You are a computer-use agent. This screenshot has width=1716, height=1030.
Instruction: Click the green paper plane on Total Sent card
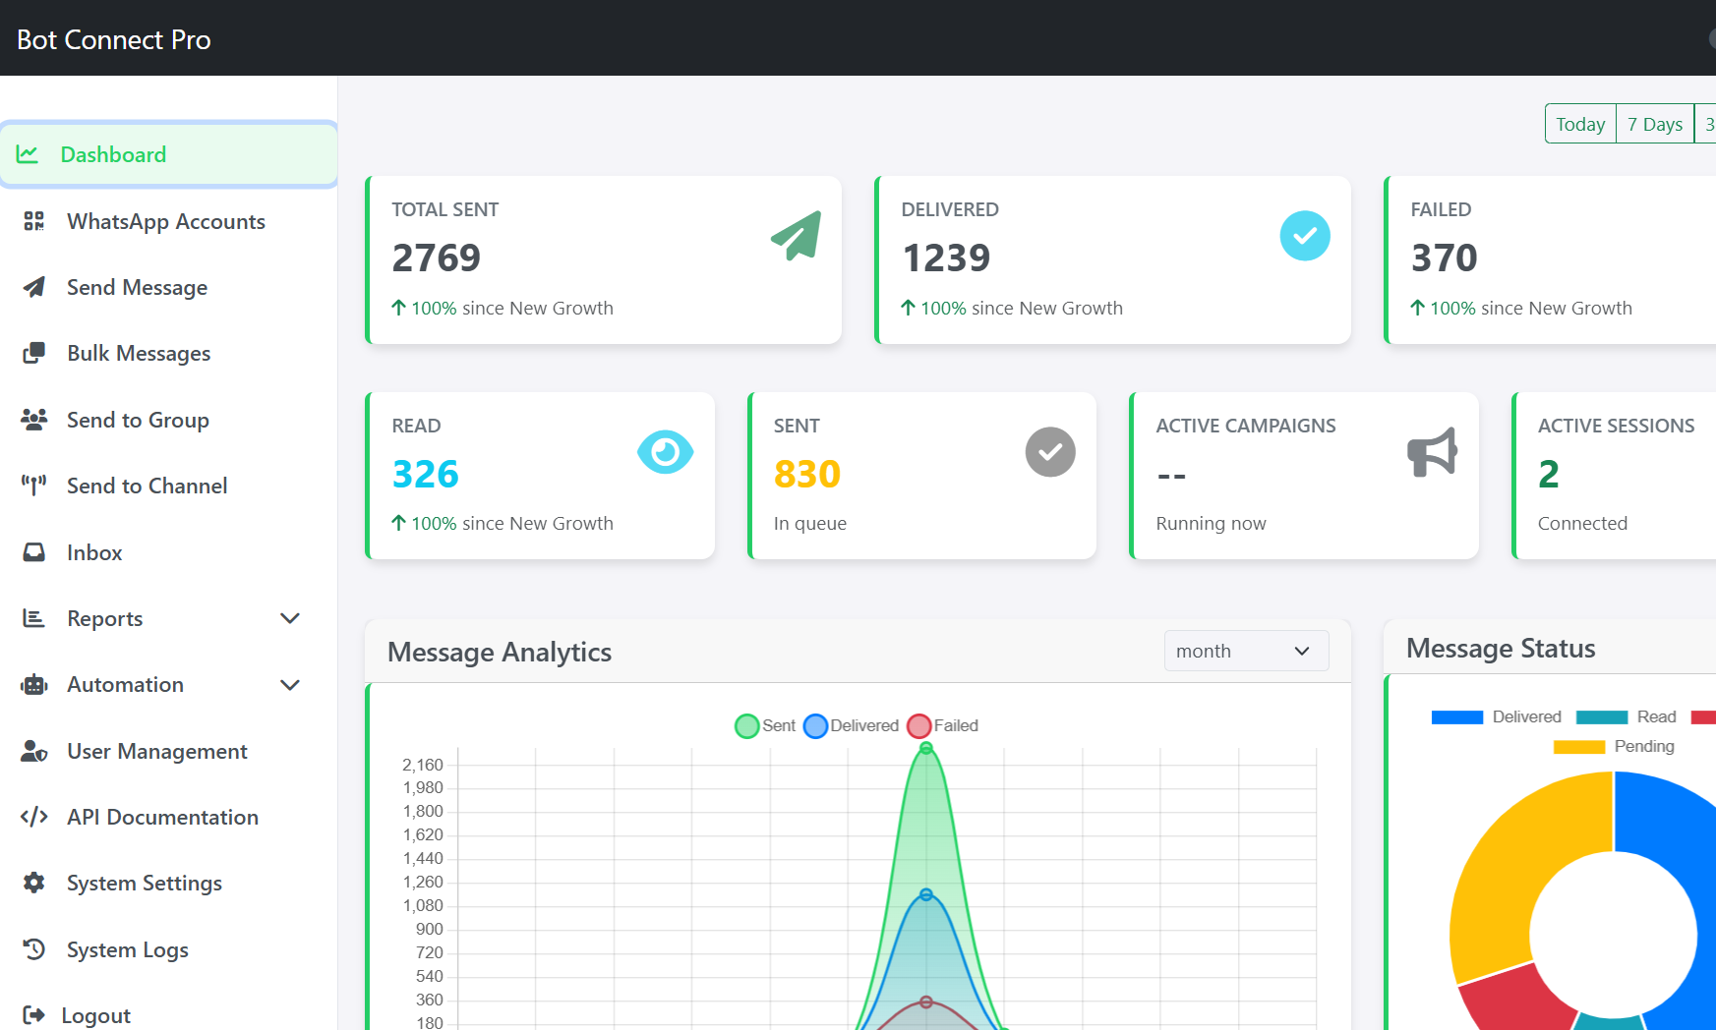click(x=797, y=236)
